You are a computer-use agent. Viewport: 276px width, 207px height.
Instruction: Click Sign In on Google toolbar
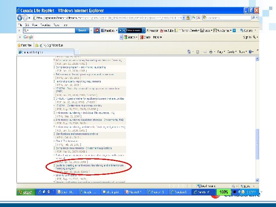247,37
